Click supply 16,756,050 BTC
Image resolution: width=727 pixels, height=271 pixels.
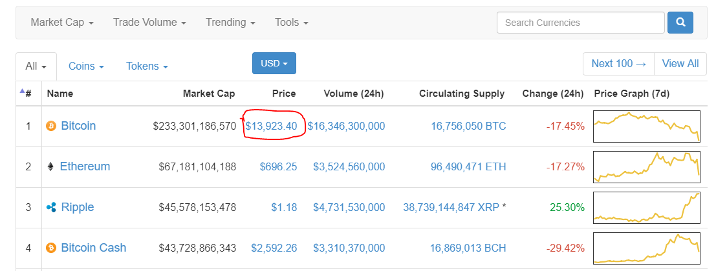tap(468, 126)
